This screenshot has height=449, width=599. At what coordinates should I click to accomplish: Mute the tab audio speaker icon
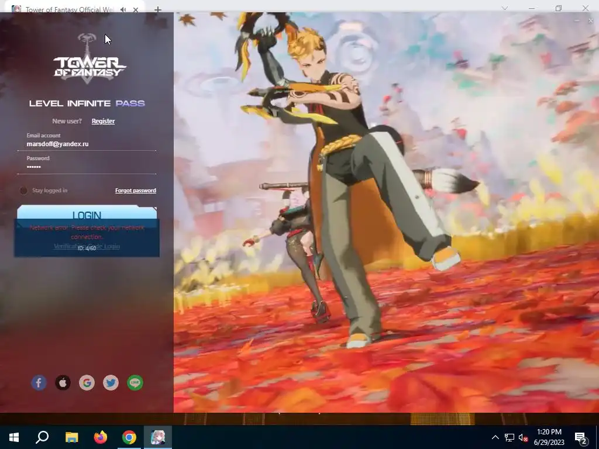coord(123,9)
